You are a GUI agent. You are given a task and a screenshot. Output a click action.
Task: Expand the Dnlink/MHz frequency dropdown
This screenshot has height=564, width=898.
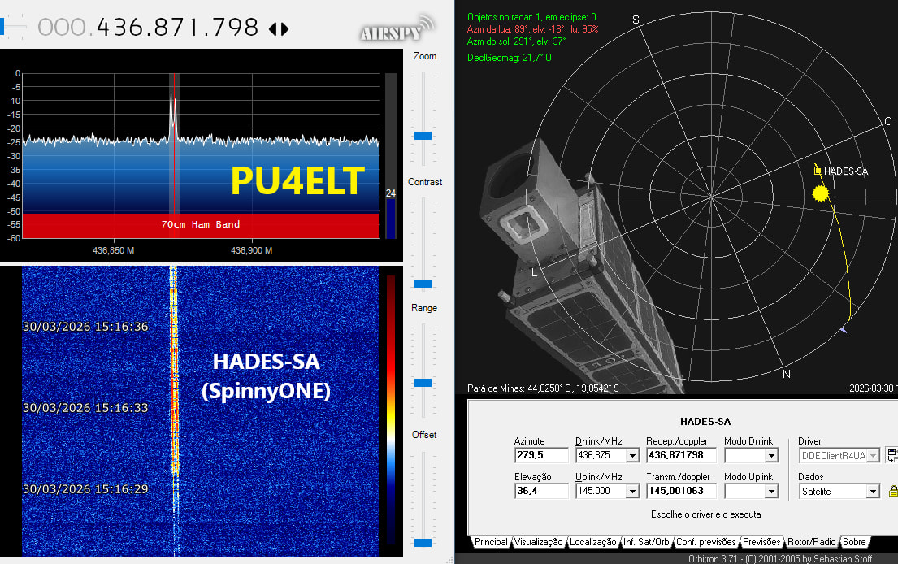point(631,456)
